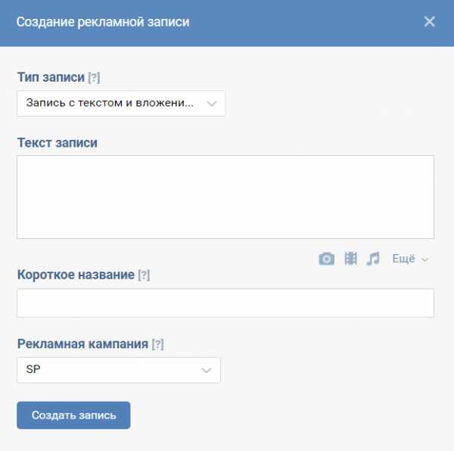Image resolution: width=454 pixels, height=451 pixels.
Task: Click the Создать запись button
Action: pyautogui.click(x=73, y=415)
